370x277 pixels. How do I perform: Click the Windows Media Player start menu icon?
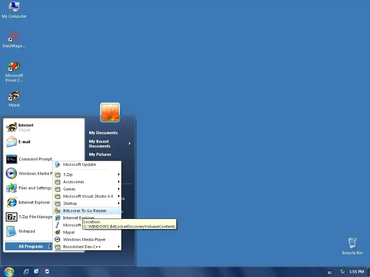click(x=11, y=173)
